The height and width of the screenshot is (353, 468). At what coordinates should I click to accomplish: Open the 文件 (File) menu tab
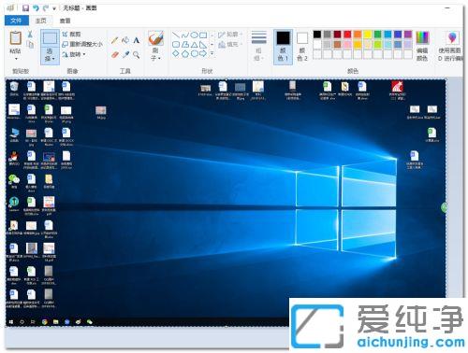(17, 21)
